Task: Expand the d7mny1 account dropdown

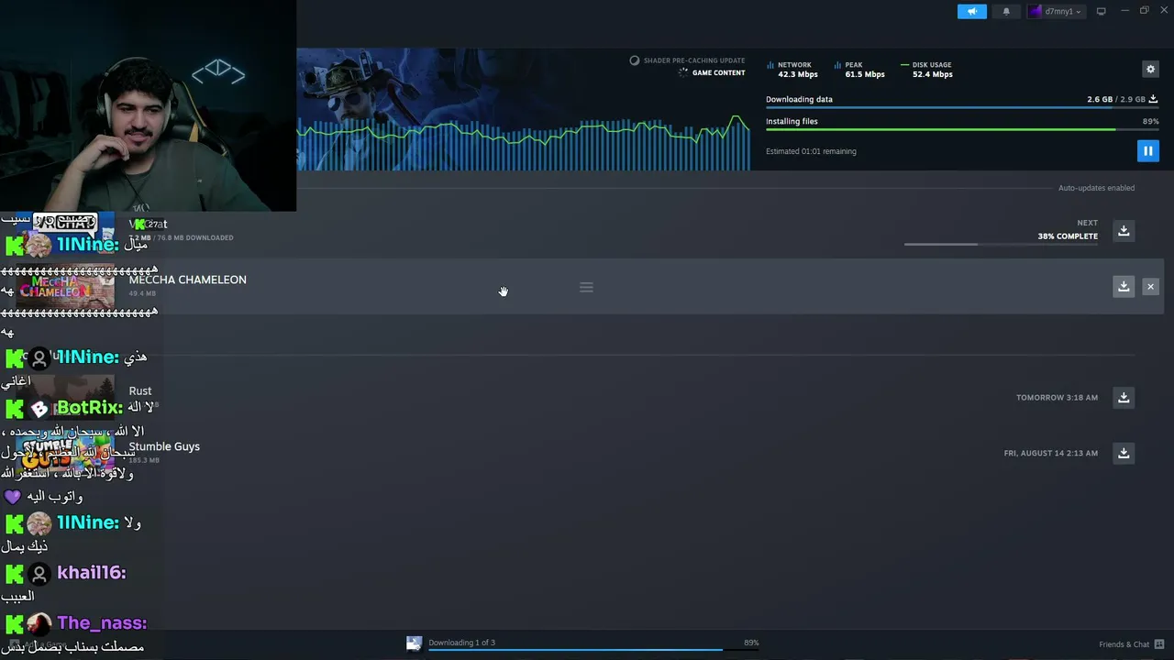Action: pyautogui.click(x=1055, y=11)
